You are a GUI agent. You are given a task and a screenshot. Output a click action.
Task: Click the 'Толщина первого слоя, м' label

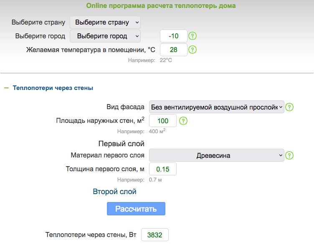tap(105, 169)
